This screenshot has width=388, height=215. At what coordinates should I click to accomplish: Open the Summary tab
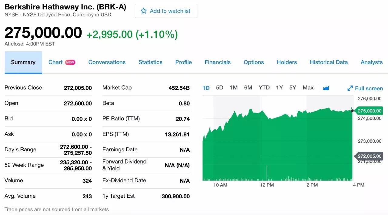tap(23, 62)
